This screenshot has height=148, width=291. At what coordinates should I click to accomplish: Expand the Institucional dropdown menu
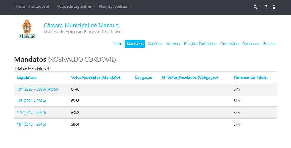click(41, 7)
